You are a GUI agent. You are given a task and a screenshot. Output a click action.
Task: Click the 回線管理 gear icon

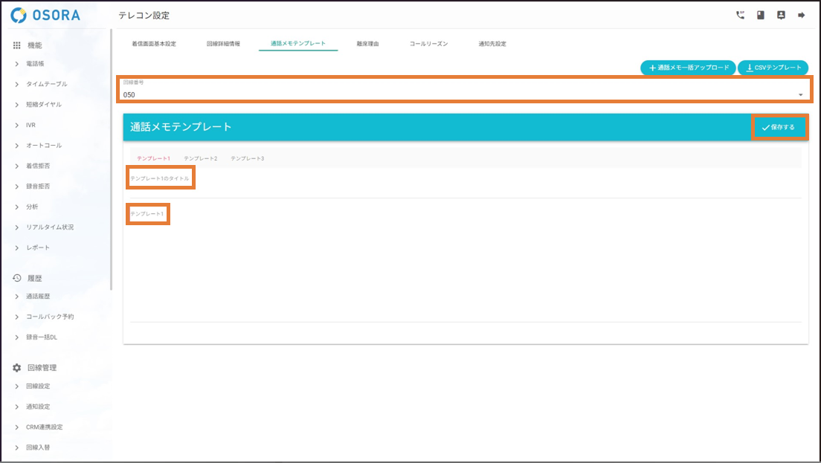pyautogui.click(x=17, y=368)
